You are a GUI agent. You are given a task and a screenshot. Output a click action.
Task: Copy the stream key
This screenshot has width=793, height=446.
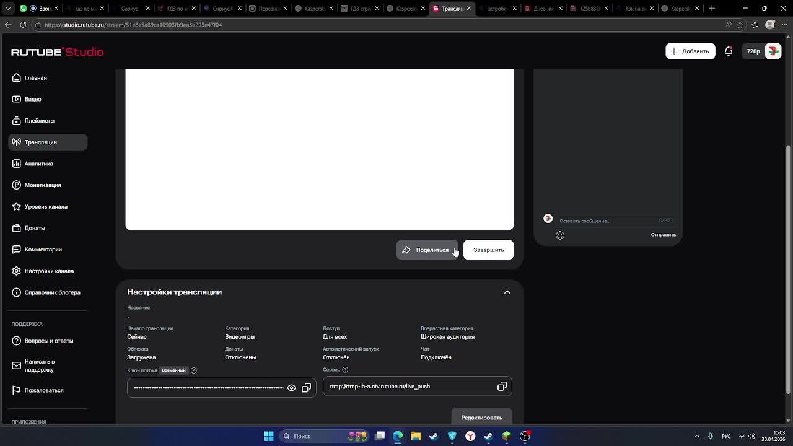[x=306, y=388]
